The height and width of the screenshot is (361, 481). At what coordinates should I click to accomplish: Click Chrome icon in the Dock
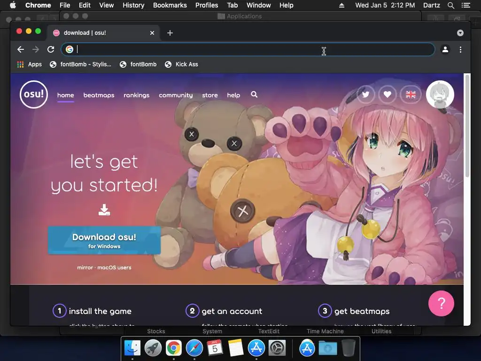pos(174,348)
